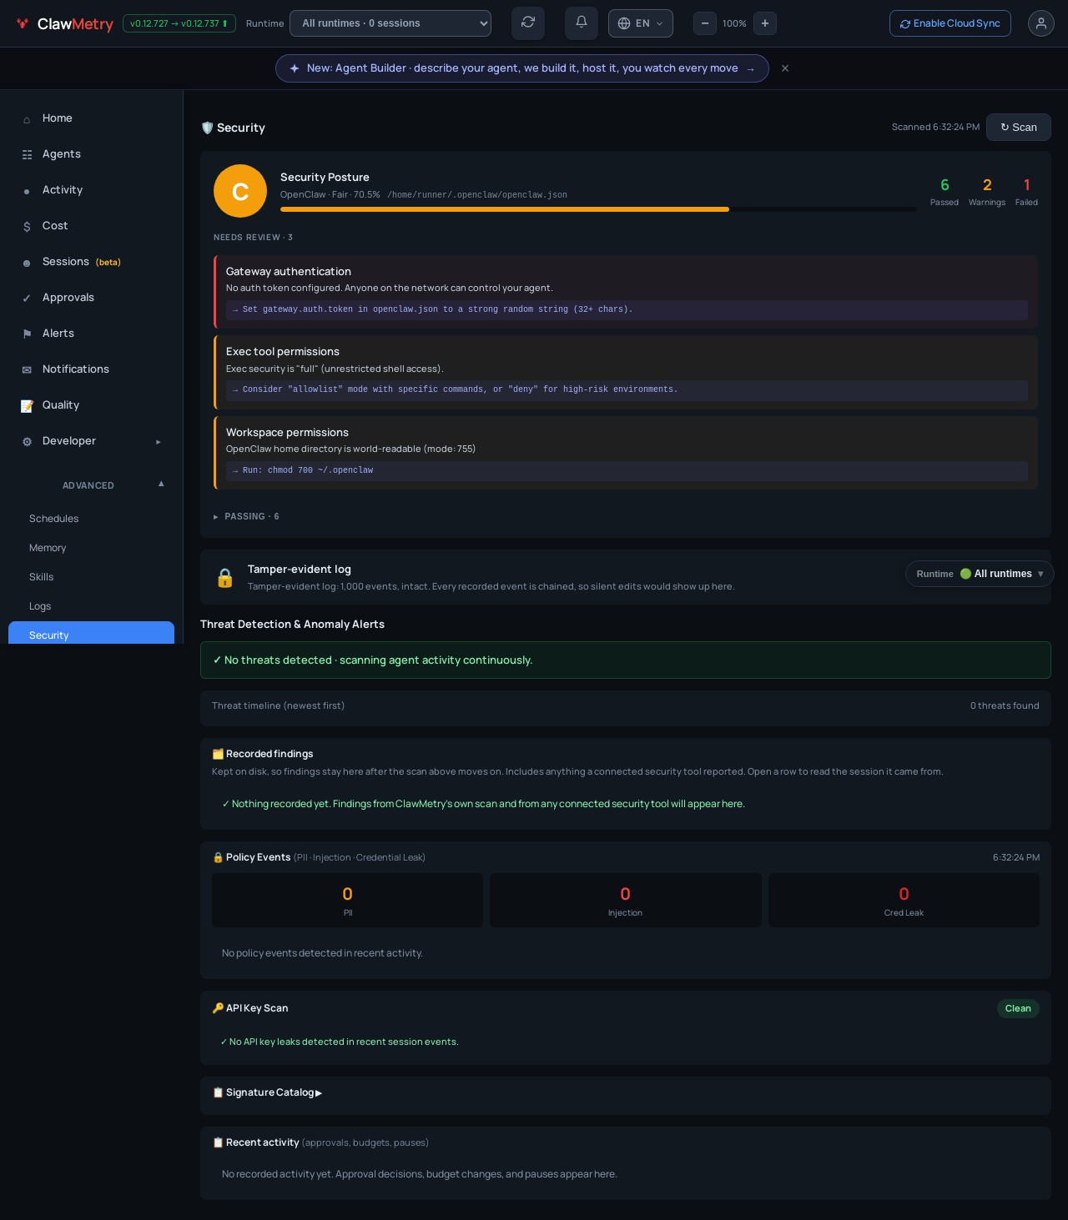1068x1220 pixels.
Task: Click the API Key Scan key icon
Action: tap(218, 1008)
